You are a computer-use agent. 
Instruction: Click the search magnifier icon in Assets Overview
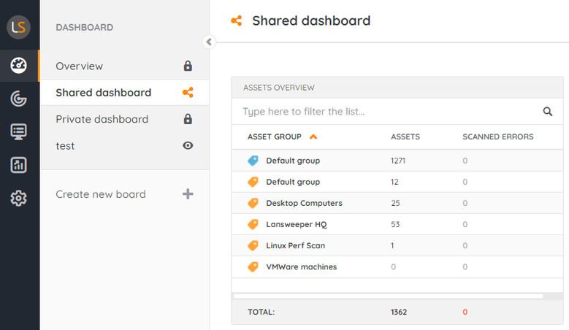(x=548, y=111)
